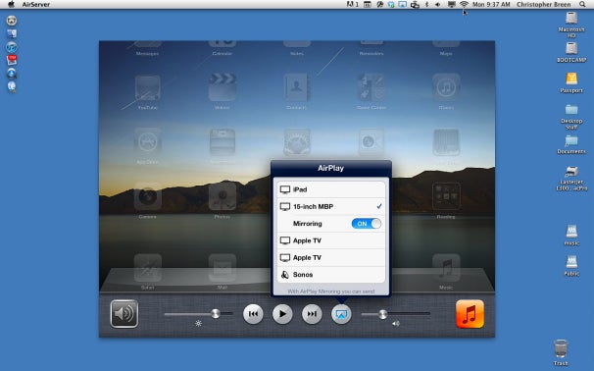Open the AirServer menu
The height and width of the screenshot is (371, 594).
36,5
